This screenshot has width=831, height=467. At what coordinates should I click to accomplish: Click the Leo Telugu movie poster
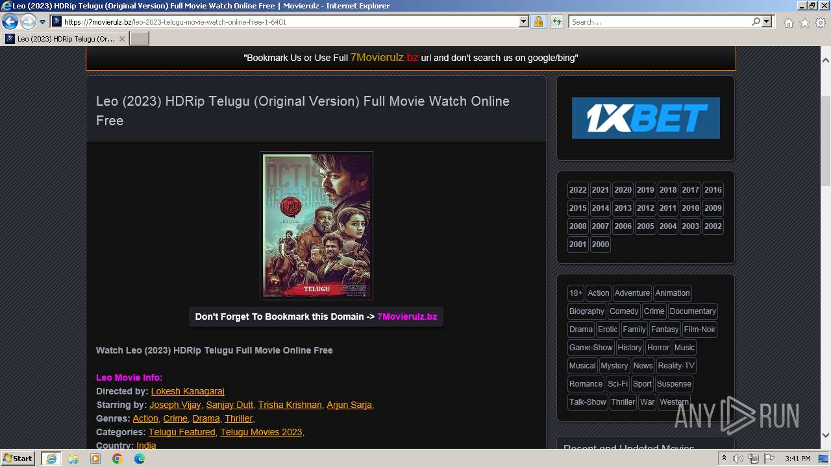click(x=316, y=226)
